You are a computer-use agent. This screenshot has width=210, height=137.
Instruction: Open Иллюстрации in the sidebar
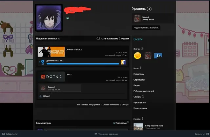coord(140,108)
